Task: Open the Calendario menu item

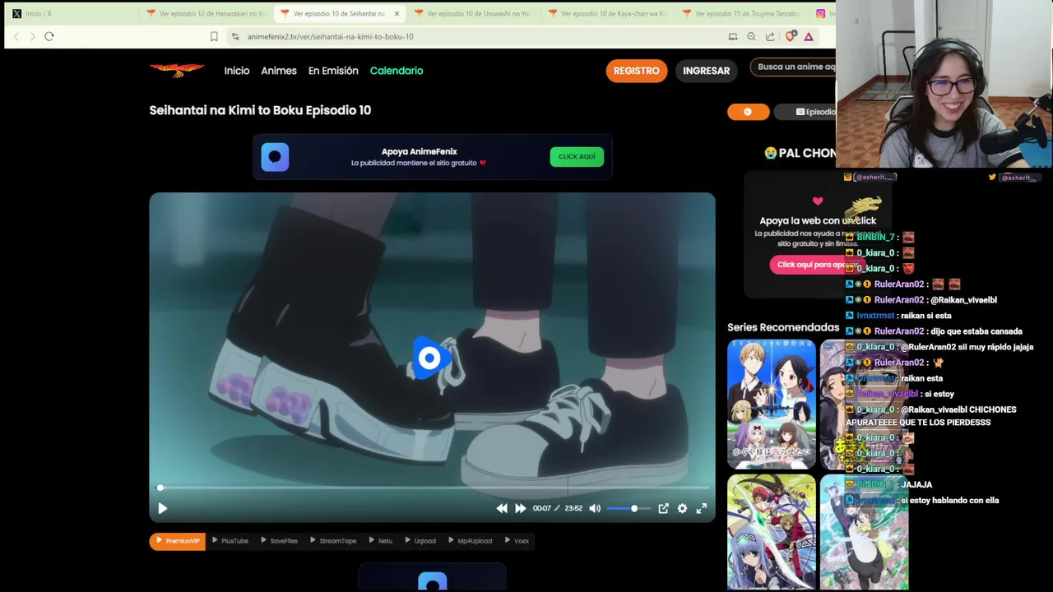Action: (x=397, y=71)
